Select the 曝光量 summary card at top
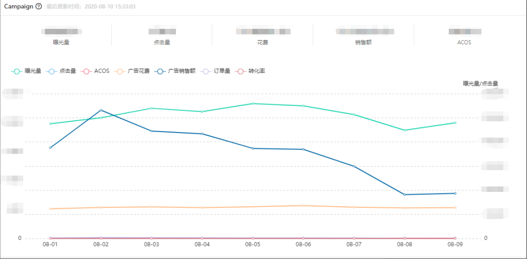 (61, 36)
